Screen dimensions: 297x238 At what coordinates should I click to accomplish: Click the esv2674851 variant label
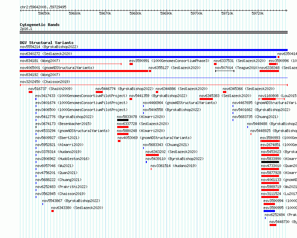[x=279, y=145]
